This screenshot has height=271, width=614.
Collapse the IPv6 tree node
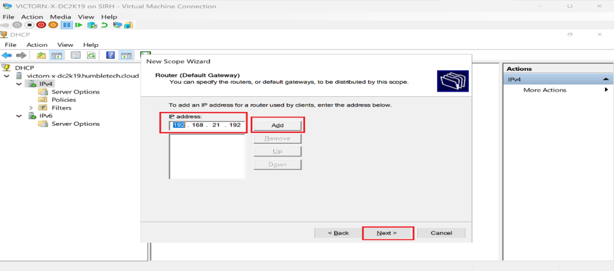(x=19, y=116)
